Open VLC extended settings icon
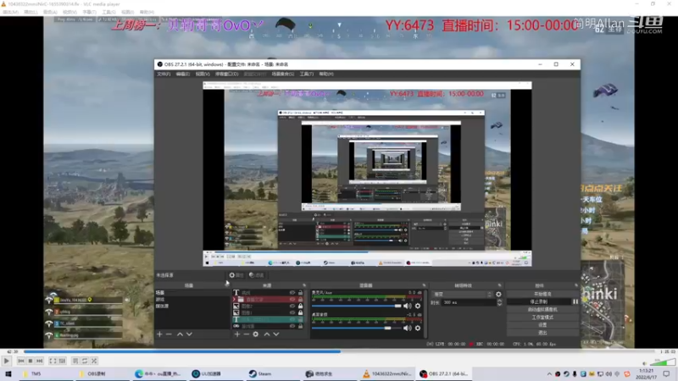Viewport: 678px width, 381px height. [x=62, y=361]
